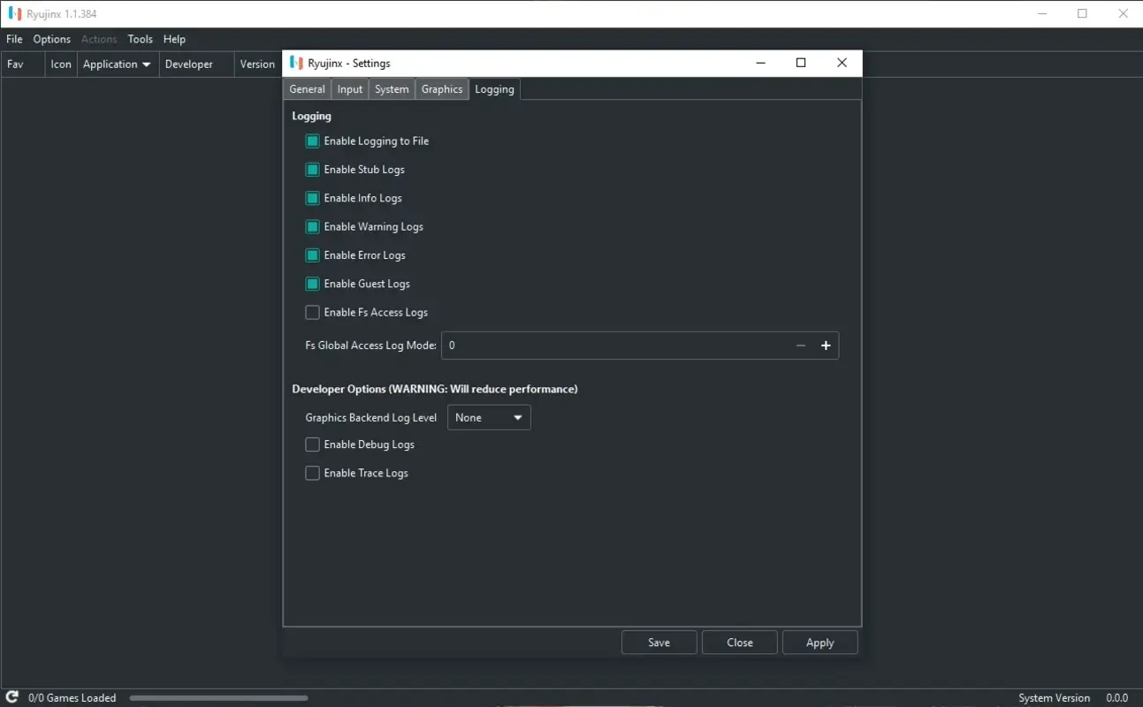Click the refresh game list icon
The width and height of the screenshot is (1143, 707).
(10, 697)
